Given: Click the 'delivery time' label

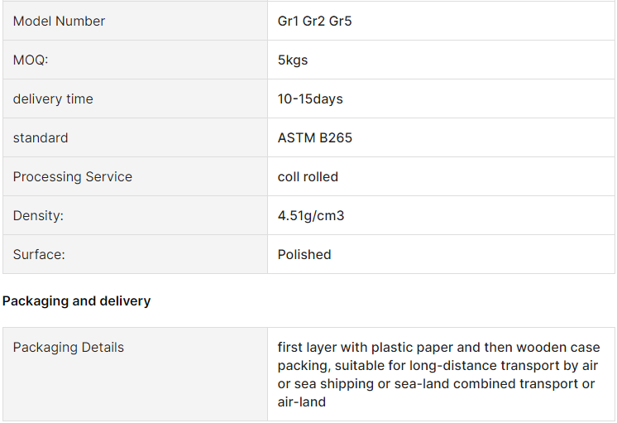Looking at the screenshot, I should [x=53, y=99].
